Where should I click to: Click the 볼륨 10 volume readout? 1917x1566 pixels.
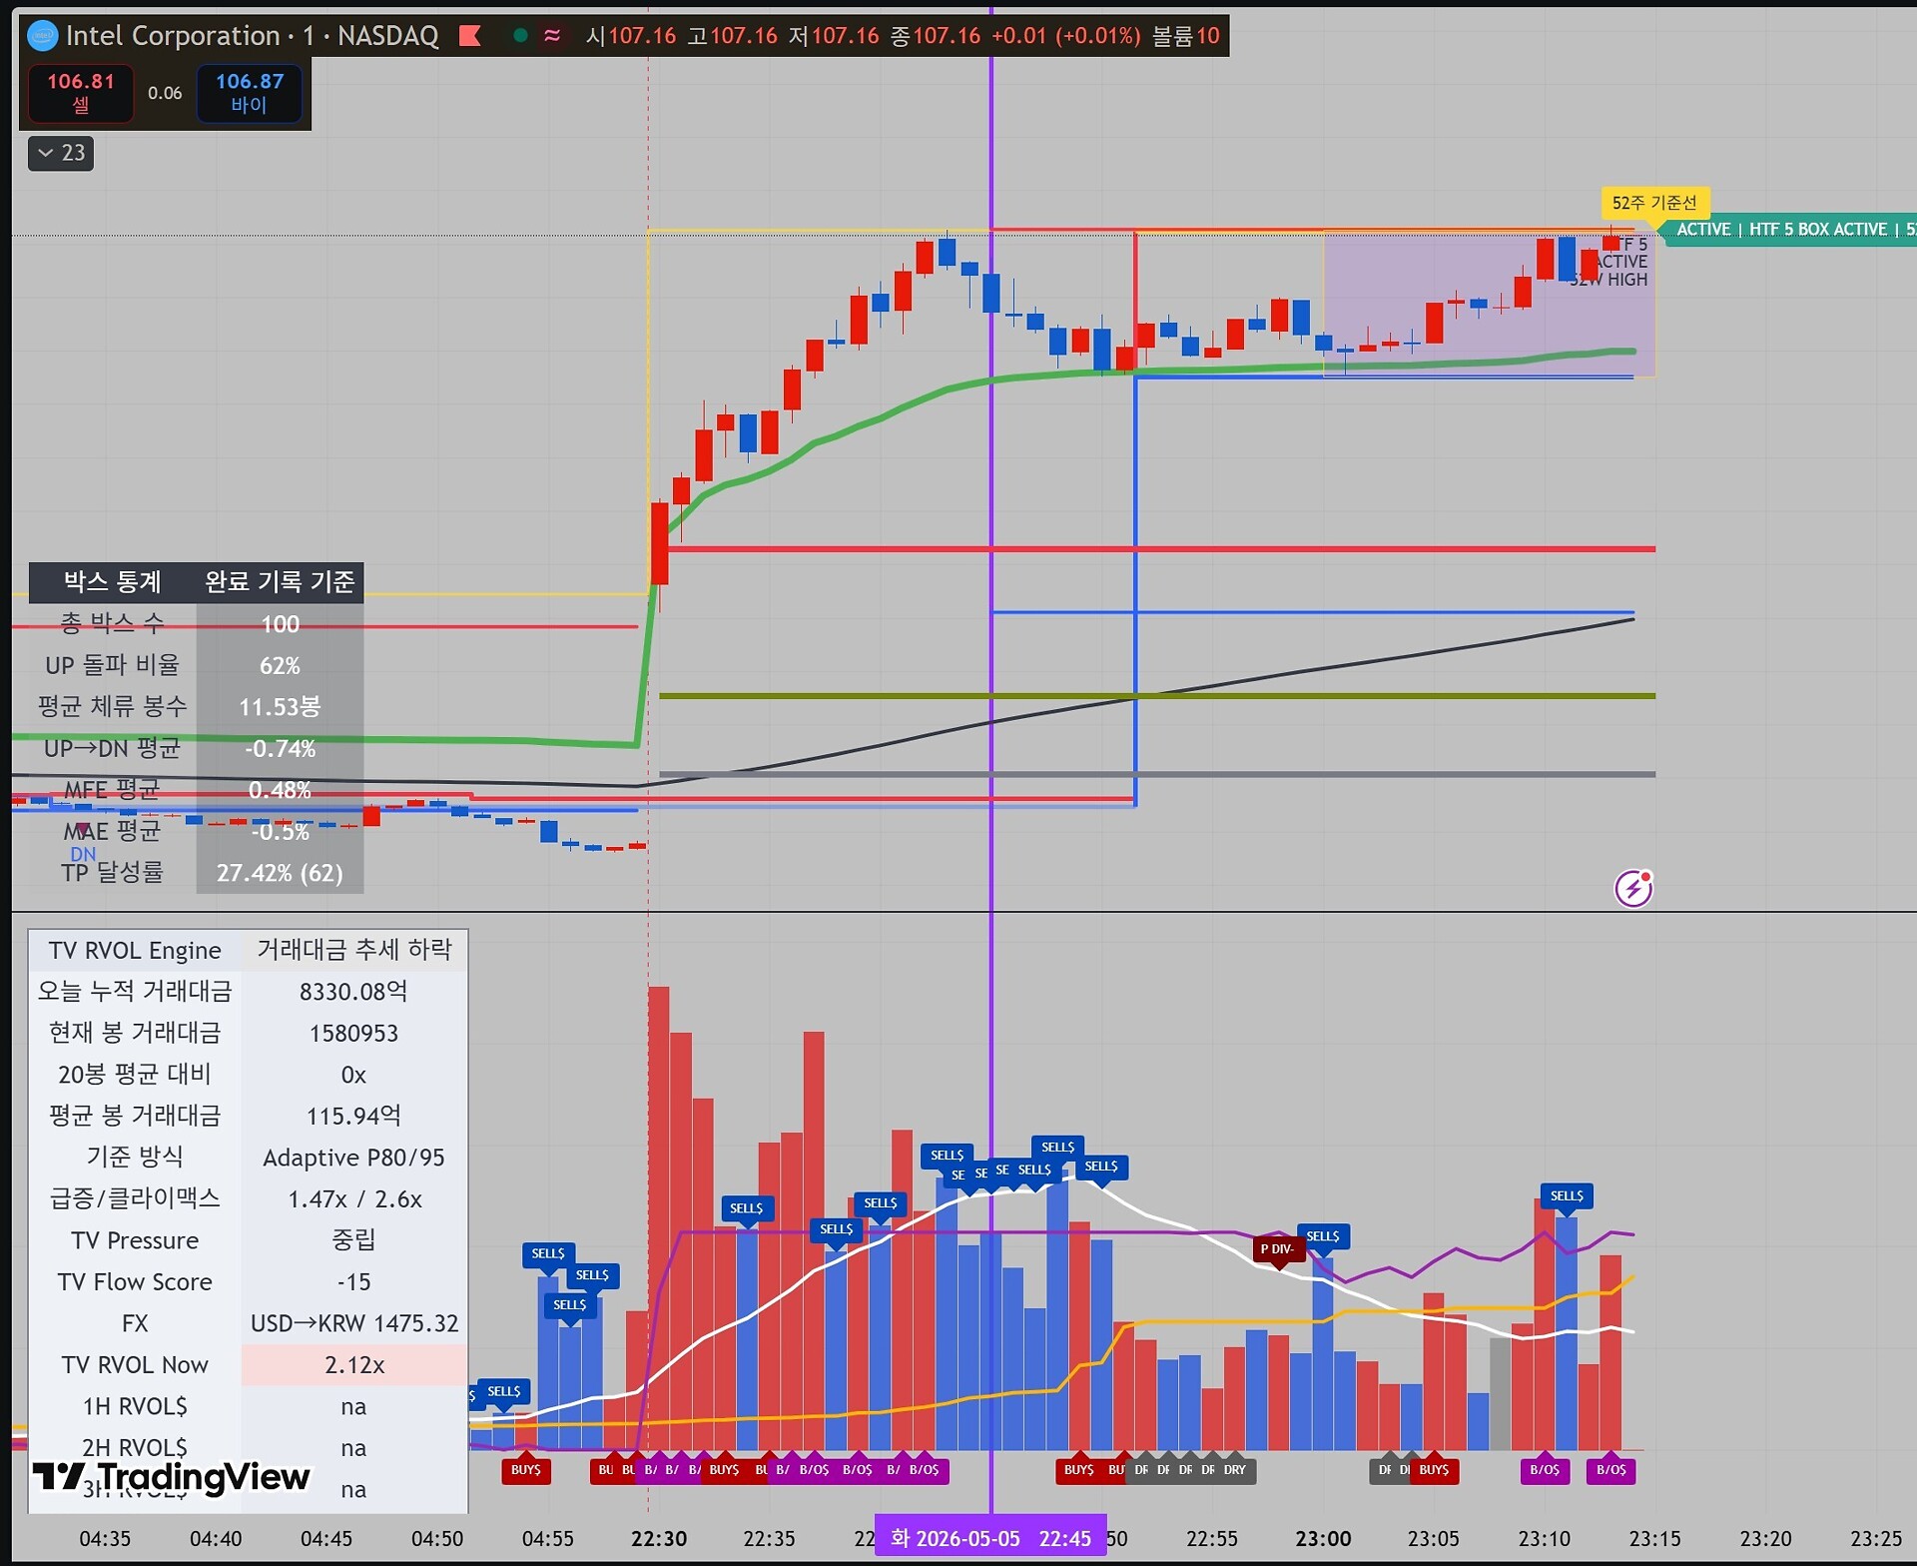1185,36
